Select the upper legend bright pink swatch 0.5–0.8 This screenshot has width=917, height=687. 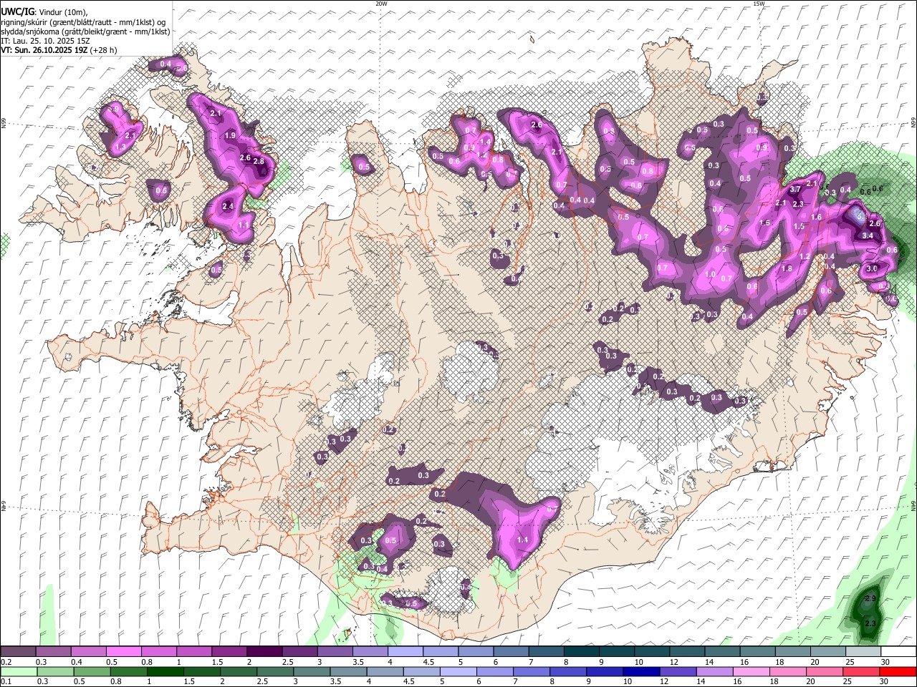124,652
